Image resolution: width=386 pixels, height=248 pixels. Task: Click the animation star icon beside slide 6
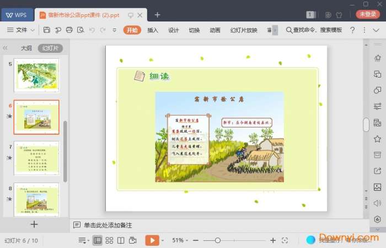pos(9,116)
